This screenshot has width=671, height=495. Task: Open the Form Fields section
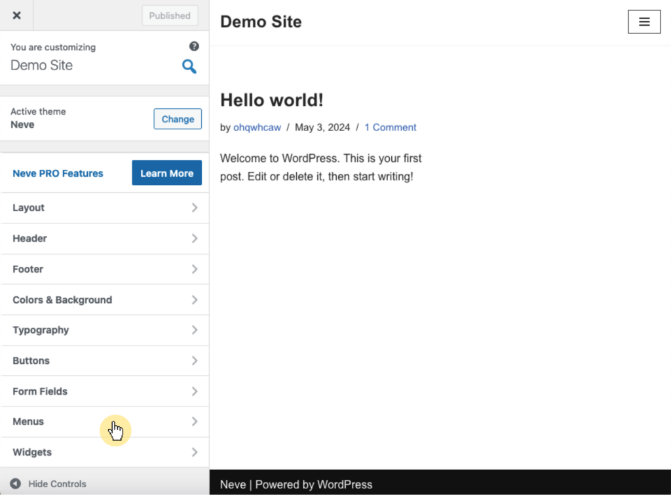(105, 391)
